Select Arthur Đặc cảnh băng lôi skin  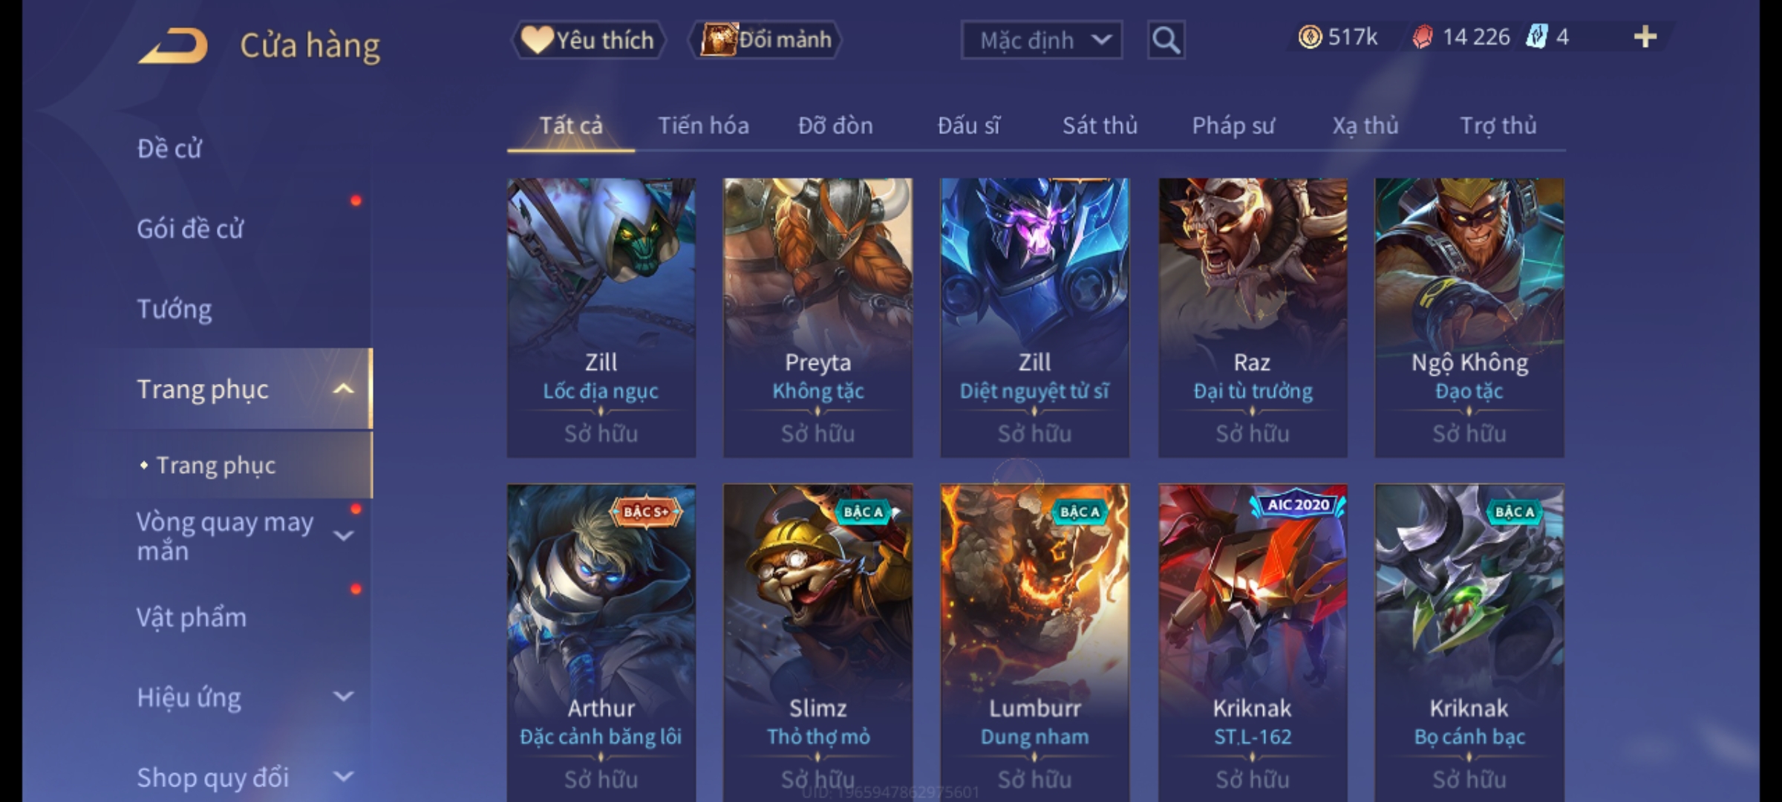coord(601,643)
